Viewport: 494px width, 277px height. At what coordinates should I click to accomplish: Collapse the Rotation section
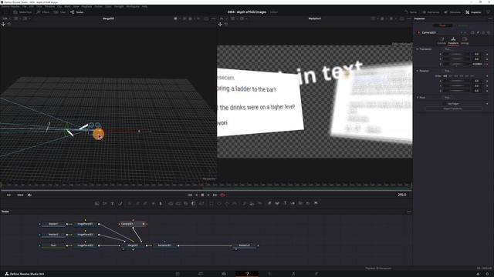pos(418,71)
